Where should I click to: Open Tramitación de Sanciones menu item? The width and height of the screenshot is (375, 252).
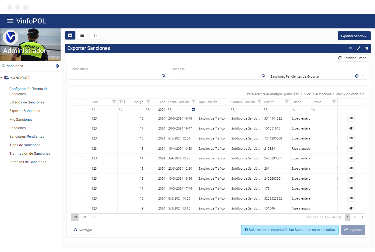(x=30, y=154)
